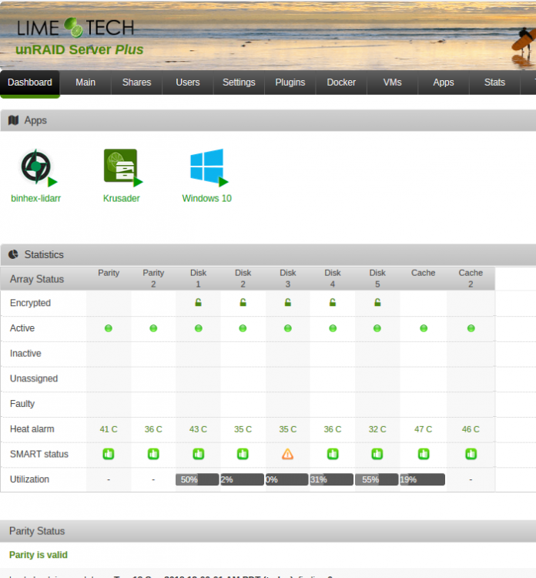Switch to the VMs tab
Image resolution: width=536 pixels, height=578 pixels.
coord(392,82)
